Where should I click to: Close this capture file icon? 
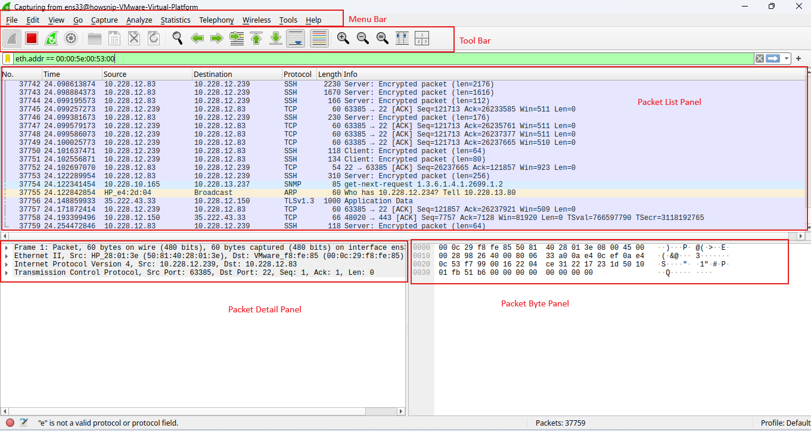(x=134, y=39)
